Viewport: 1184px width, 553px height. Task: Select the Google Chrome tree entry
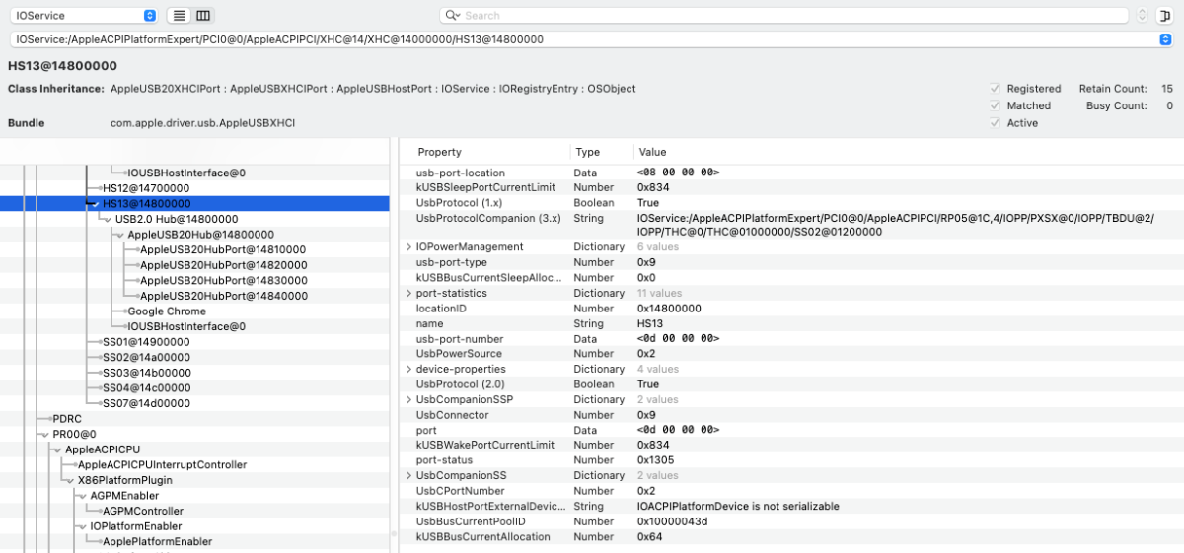click(x=166, y=311)
